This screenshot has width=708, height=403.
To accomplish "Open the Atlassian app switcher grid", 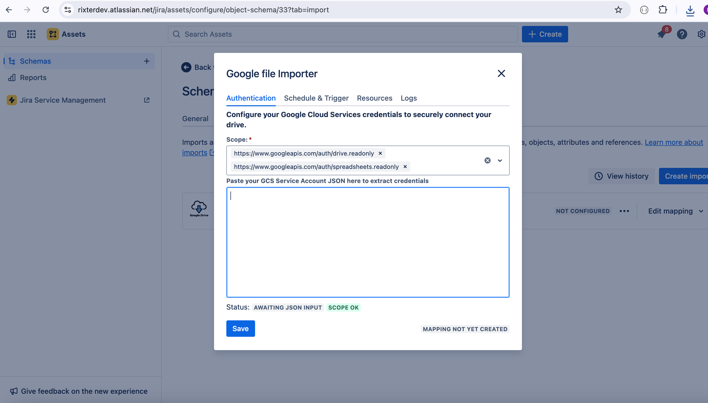I will [31, 34].
